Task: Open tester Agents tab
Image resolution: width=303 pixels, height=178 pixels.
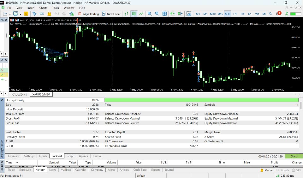Action: coord(83,156)
